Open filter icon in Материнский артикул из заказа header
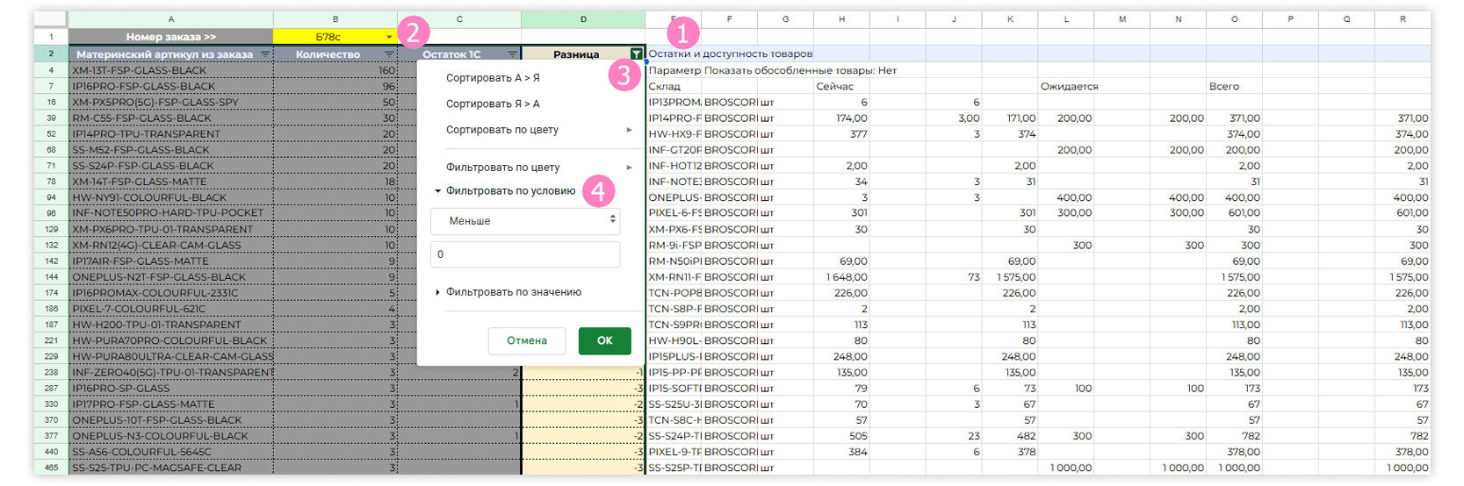1464x486 pixels. (265, 54)
